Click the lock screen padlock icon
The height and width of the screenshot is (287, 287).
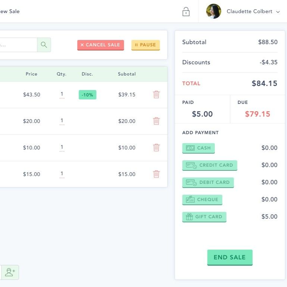186,12
